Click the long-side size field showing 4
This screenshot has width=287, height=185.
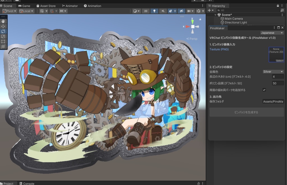click(x=278, y=77)
